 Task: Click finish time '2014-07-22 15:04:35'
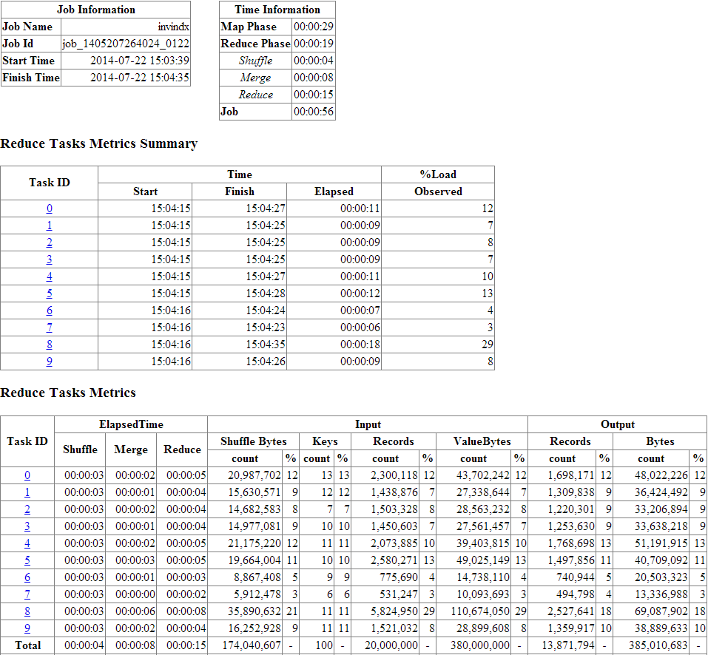pyautogui.click(x=140, y=78)
